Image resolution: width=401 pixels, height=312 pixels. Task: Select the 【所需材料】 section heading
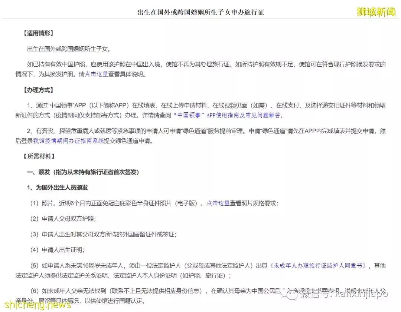coord(39,156)
